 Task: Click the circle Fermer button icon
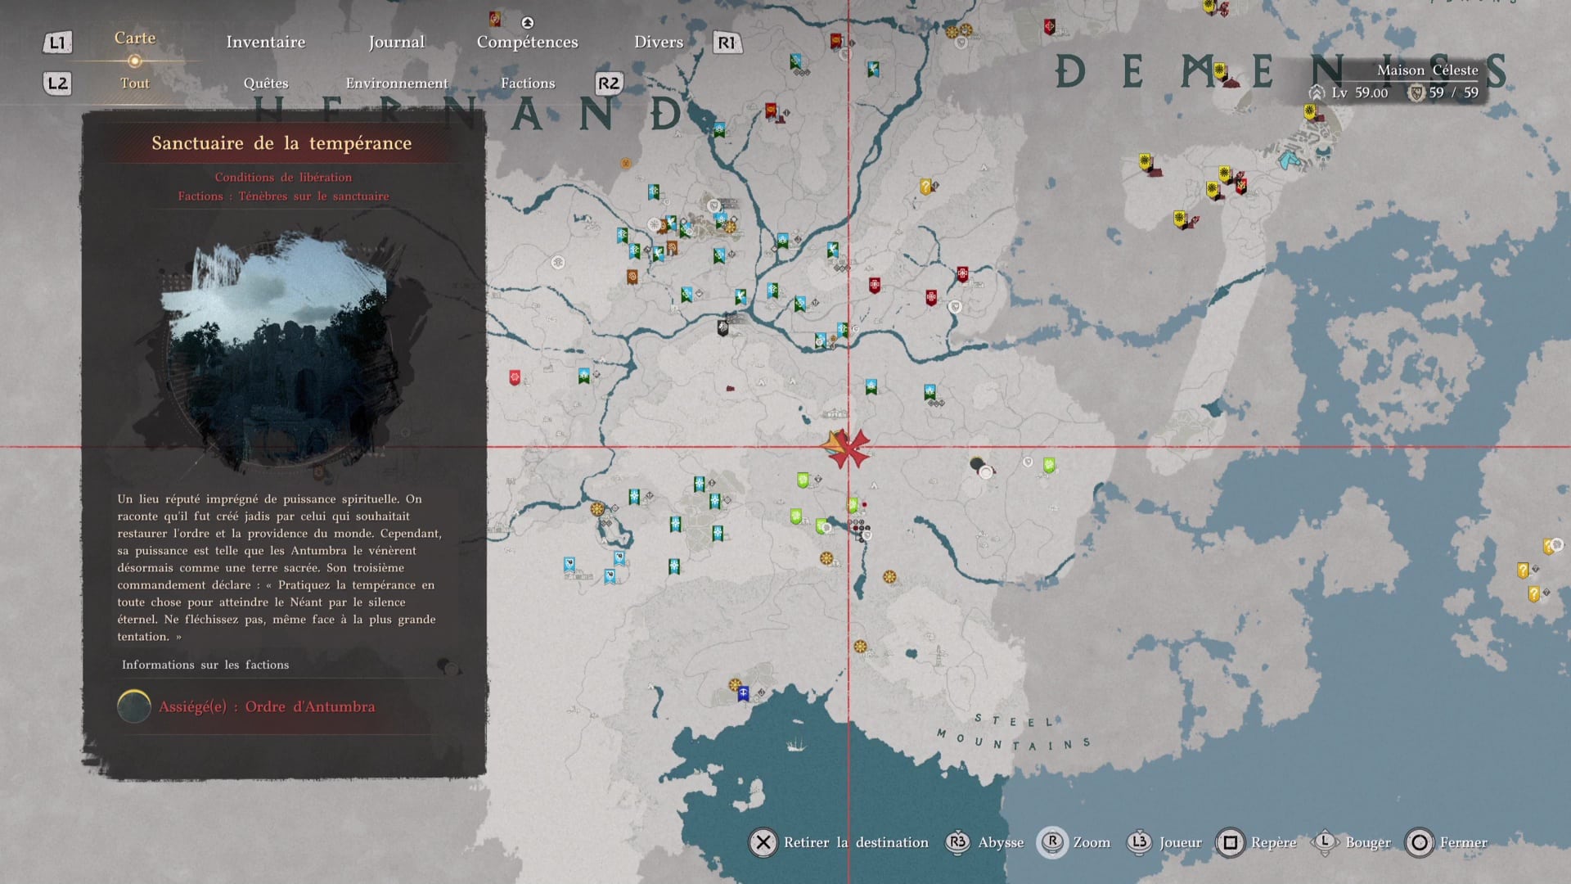tap(1420, 842)
